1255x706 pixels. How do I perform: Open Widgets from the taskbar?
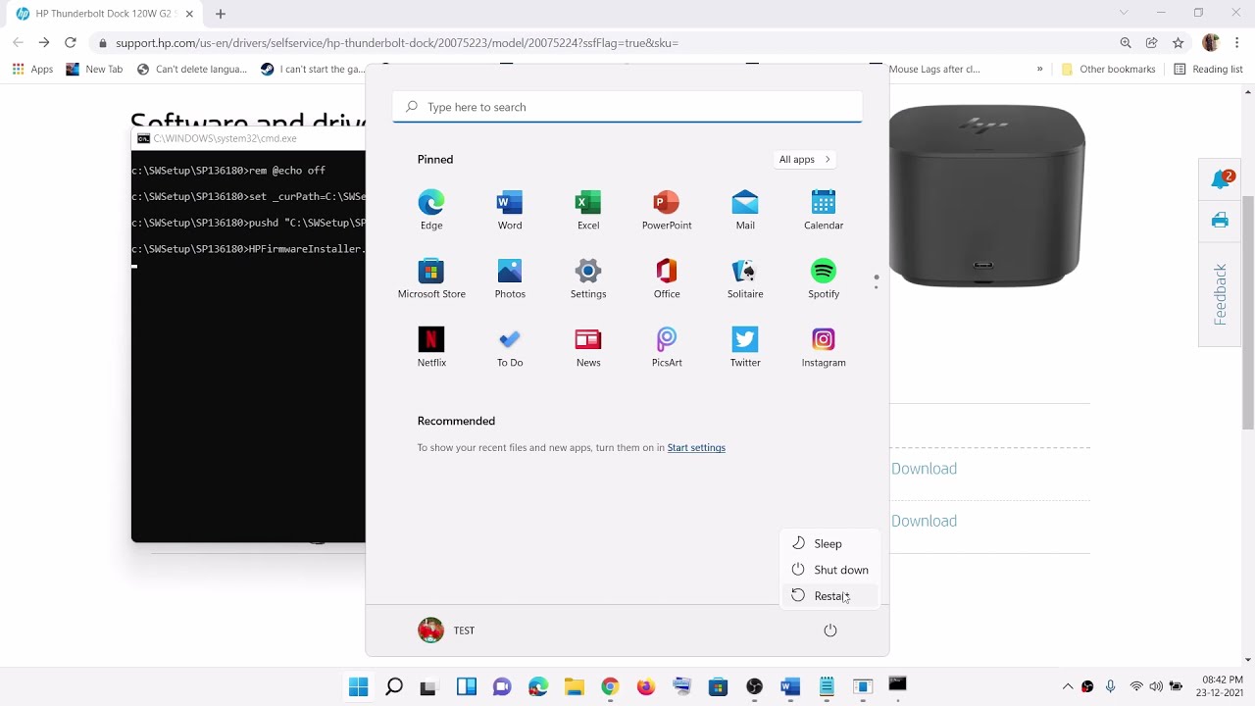tap(467, 687)
